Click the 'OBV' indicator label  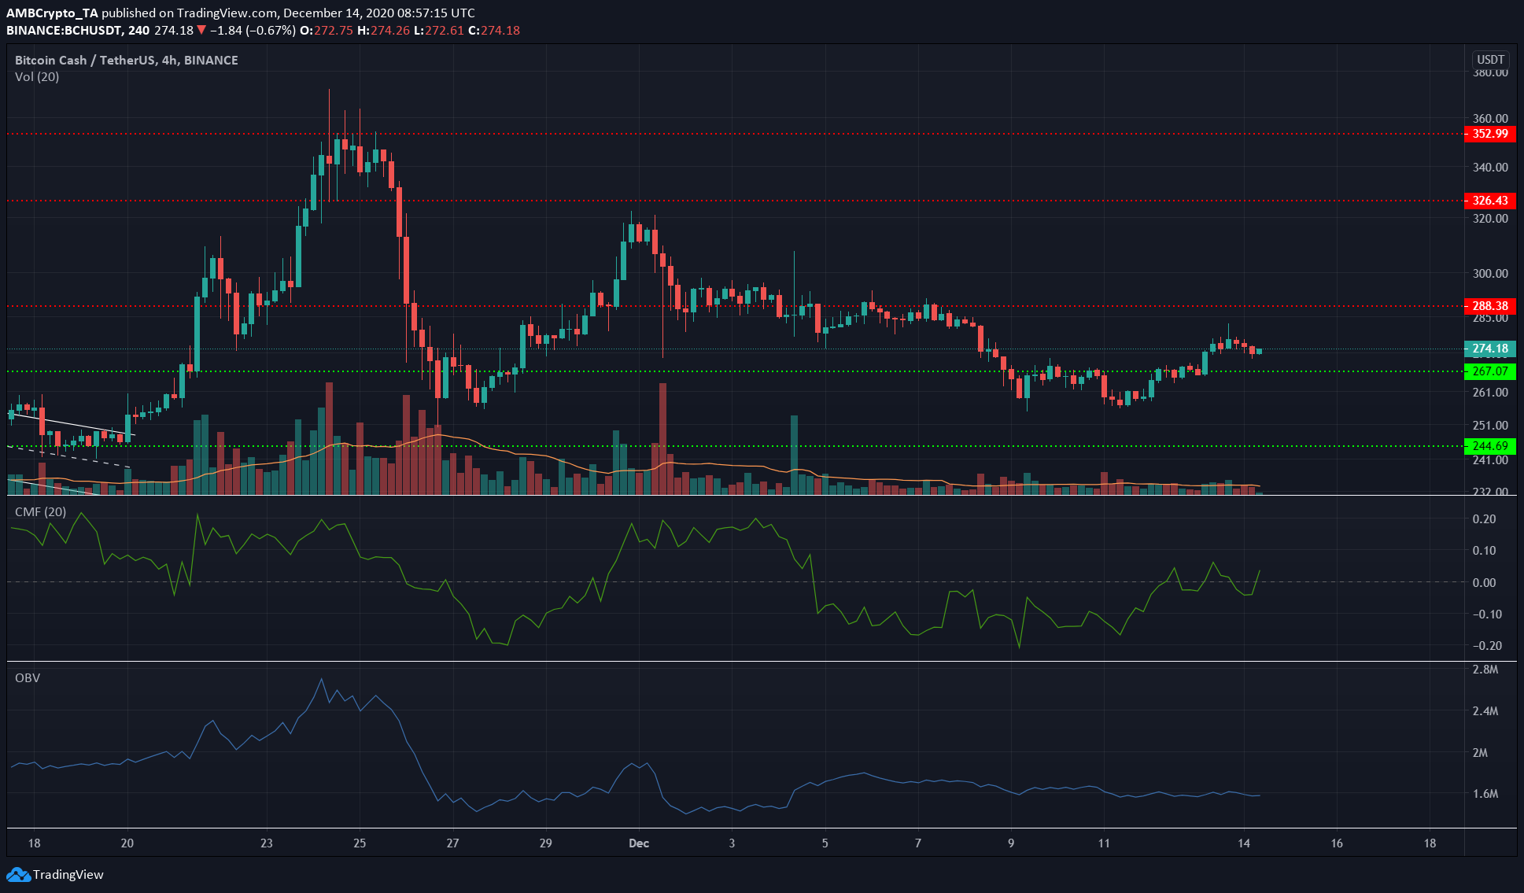click(28, 677)
